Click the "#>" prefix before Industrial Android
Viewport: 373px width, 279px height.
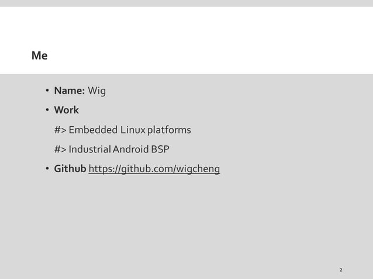pyautogui.click(x=60, y=149)
